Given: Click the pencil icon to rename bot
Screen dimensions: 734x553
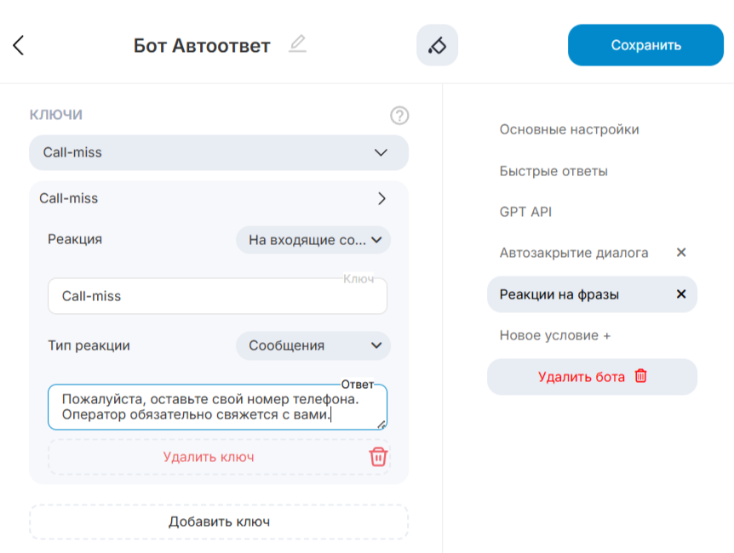Looking at the screenshot, I should tap(296, 43).
